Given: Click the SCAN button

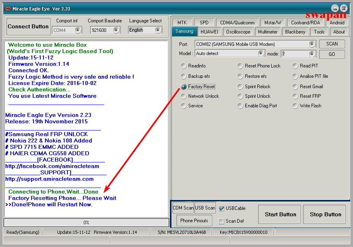Looking at the screenshot, I should (332, 43).
